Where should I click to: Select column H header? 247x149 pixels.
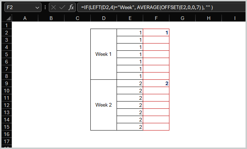pos(208,18)
